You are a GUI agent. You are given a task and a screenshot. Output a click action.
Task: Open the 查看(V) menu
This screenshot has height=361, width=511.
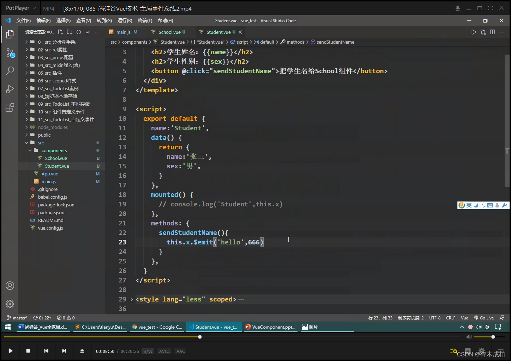(84, 21)
